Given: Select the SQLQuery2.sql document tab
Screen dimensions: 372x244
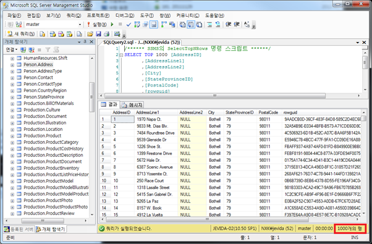Looking at the screenshot, I should coord(142,43).
